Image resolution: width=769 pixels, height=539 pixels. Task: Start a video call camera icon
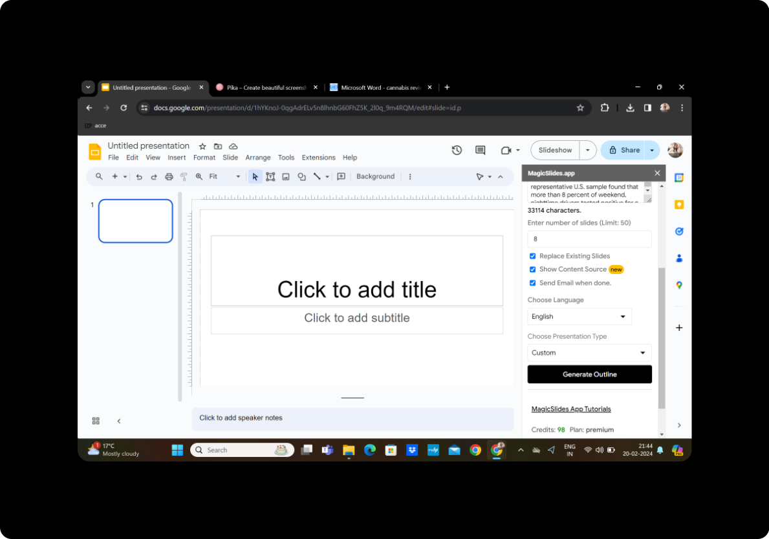[x=506, y=151]
